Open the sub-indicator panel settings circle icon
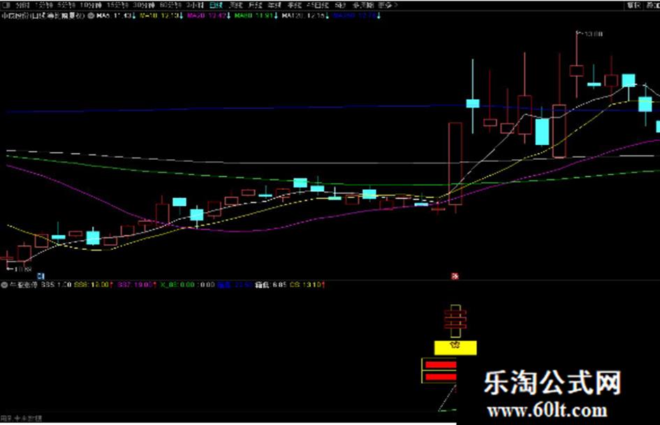The image size is (660, 425). 4,285
